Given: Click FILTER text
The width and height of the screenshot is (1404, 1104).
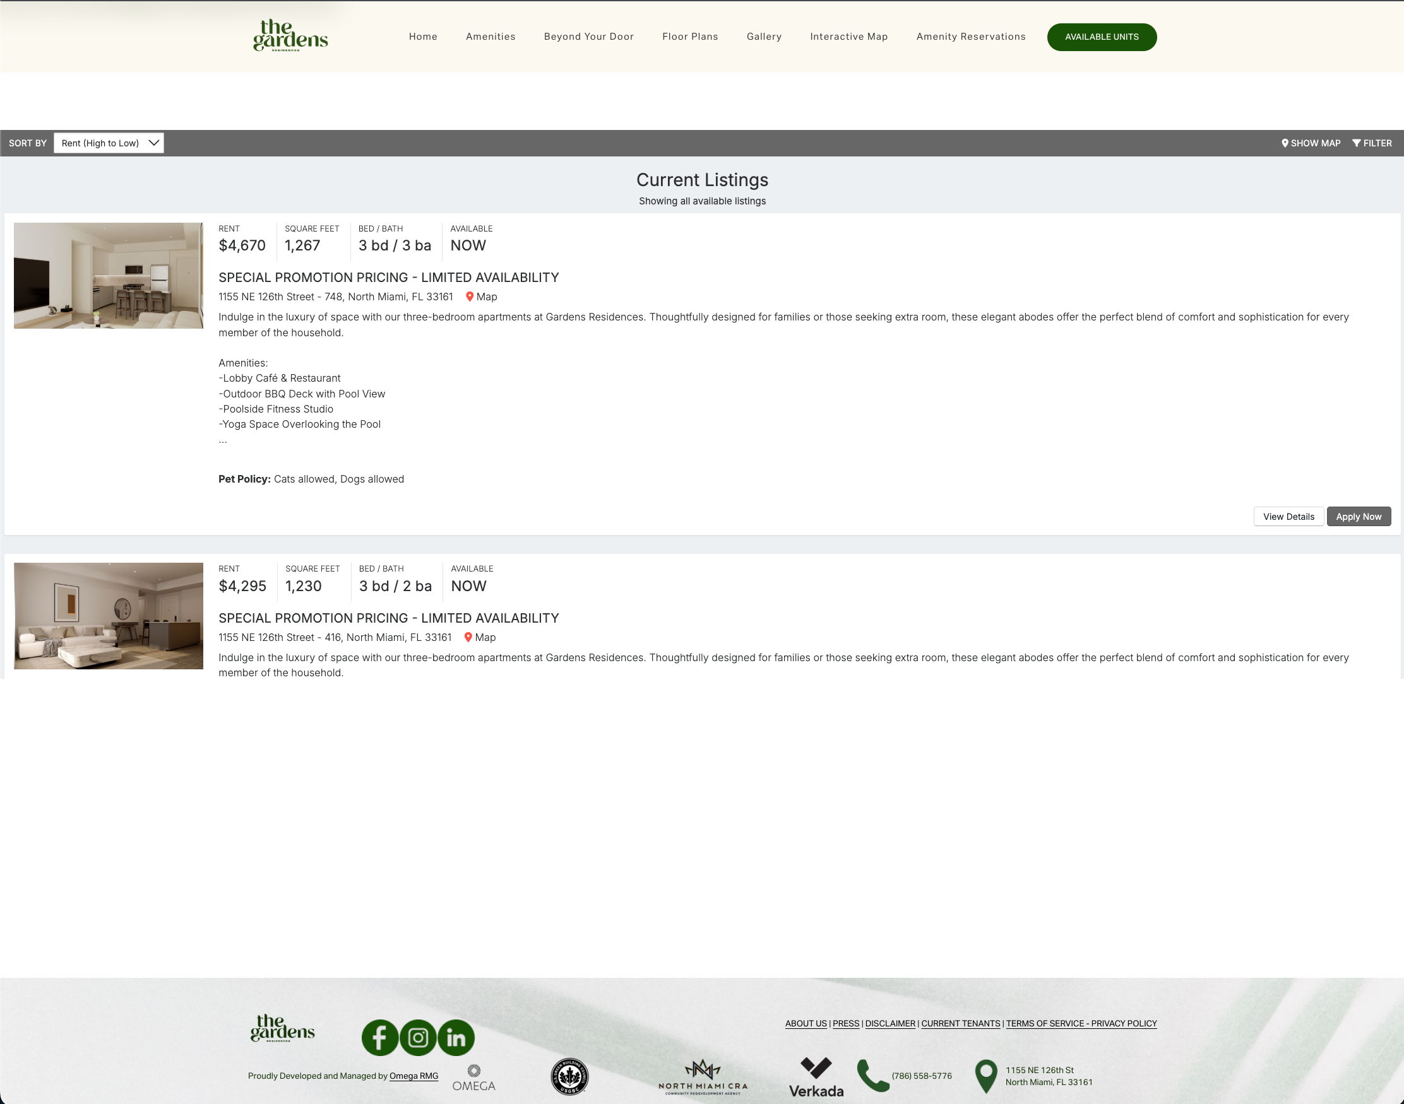Looking at the screenshot, I should point(1377,143).
